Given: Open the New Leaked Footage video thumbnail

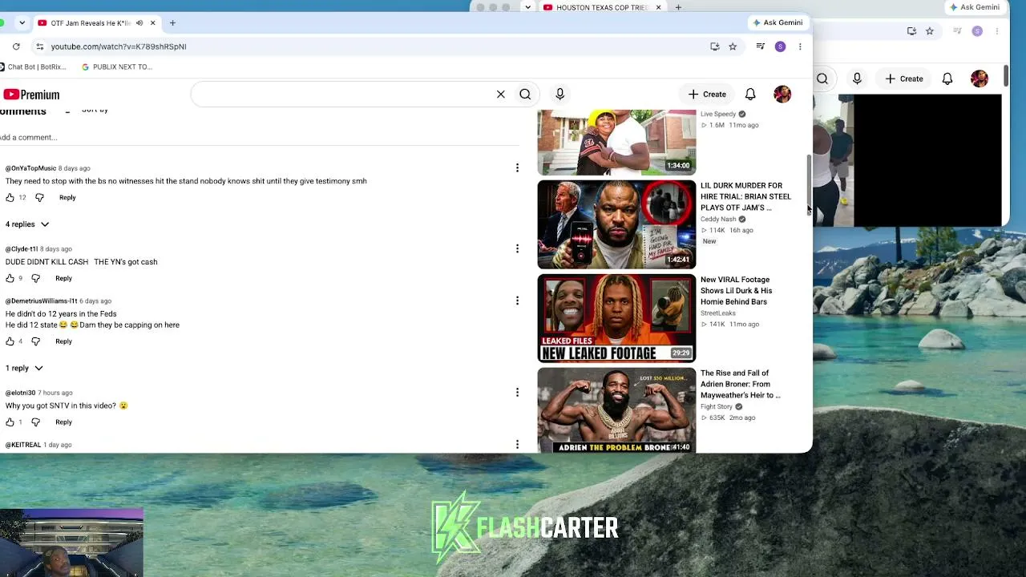Looking at the screenshot, I should pos(616,318).
